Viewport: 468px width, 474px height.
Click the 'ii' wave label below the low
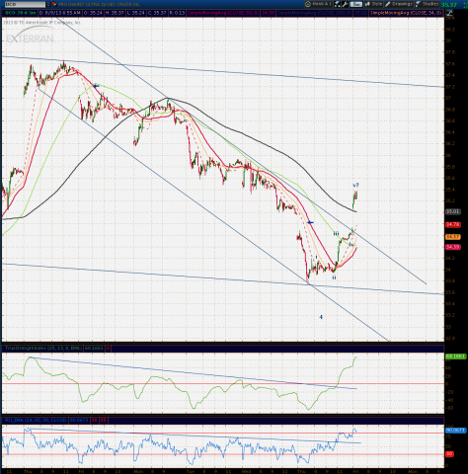334,277
